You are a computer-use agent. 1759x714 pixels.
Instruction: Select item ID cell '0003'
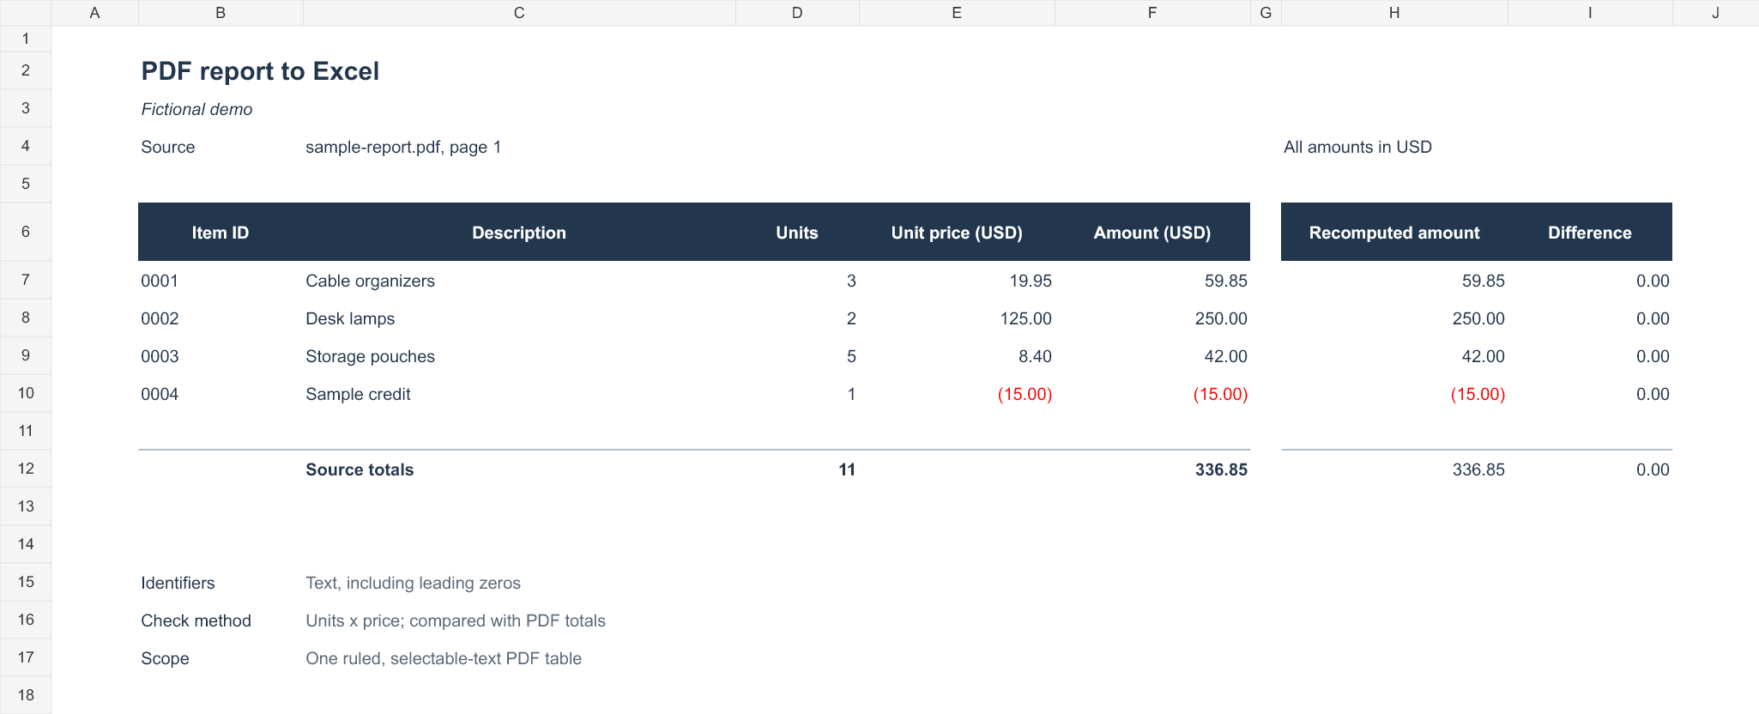pos(221,356)
